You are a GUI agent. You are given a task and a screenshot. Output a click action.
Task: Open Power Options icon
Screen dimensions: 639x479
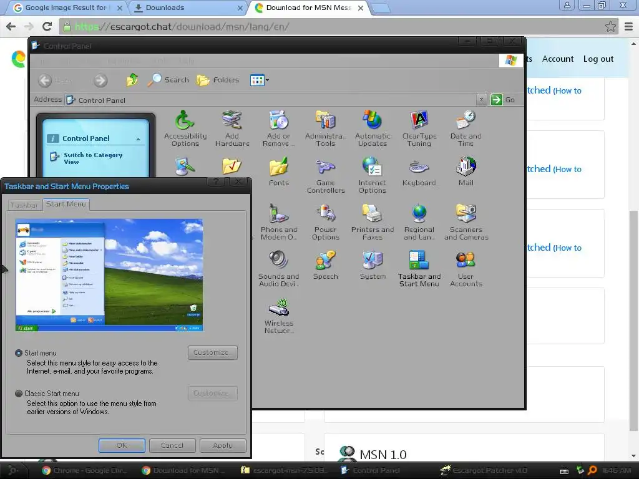[325, 222]
